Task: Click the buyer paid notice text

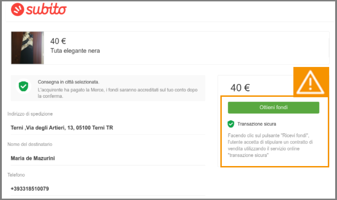Action: 118,93
